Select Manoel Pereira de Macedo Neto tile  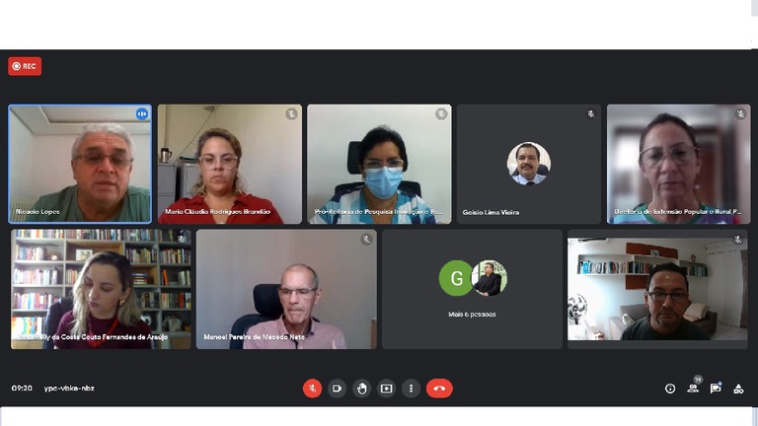click(286, 289)
